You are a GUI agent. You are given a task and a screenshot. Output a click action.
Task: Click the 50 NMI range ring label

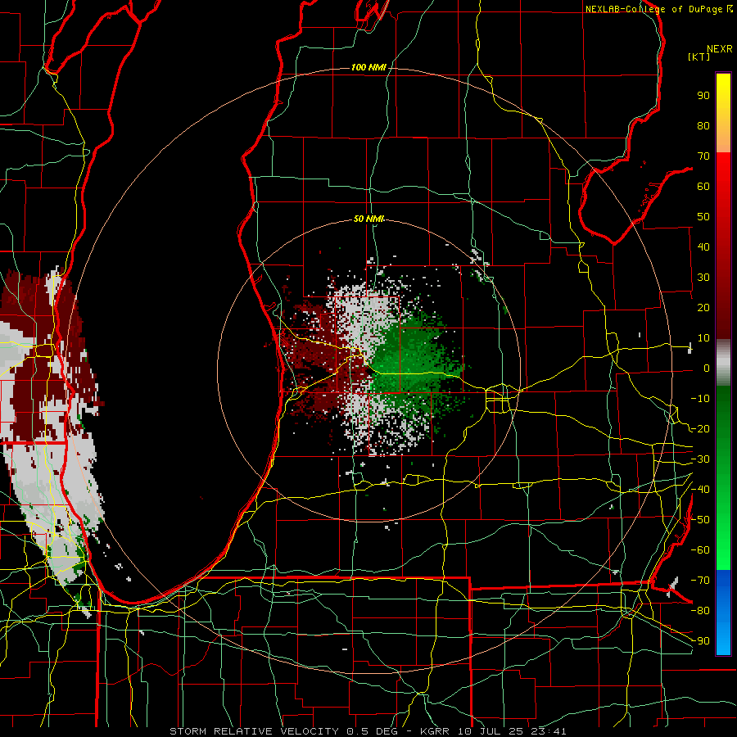[x=368, y=219]
